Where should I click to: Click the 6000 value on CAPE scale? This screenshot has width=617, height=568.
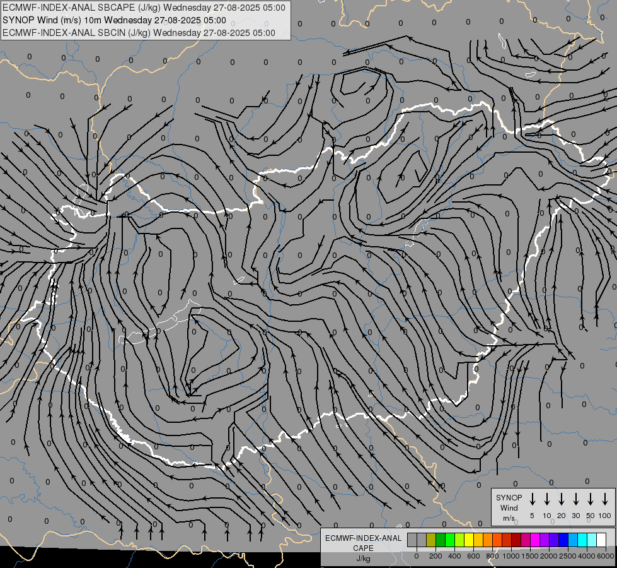point(606,556)
